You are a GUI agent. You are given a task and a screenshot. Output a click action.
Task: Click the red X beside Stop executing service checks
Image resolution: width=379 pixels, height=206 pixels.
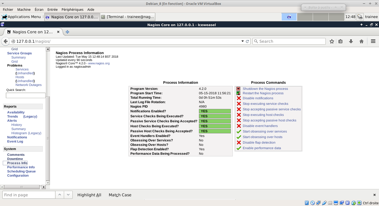(x=239, y=104)
